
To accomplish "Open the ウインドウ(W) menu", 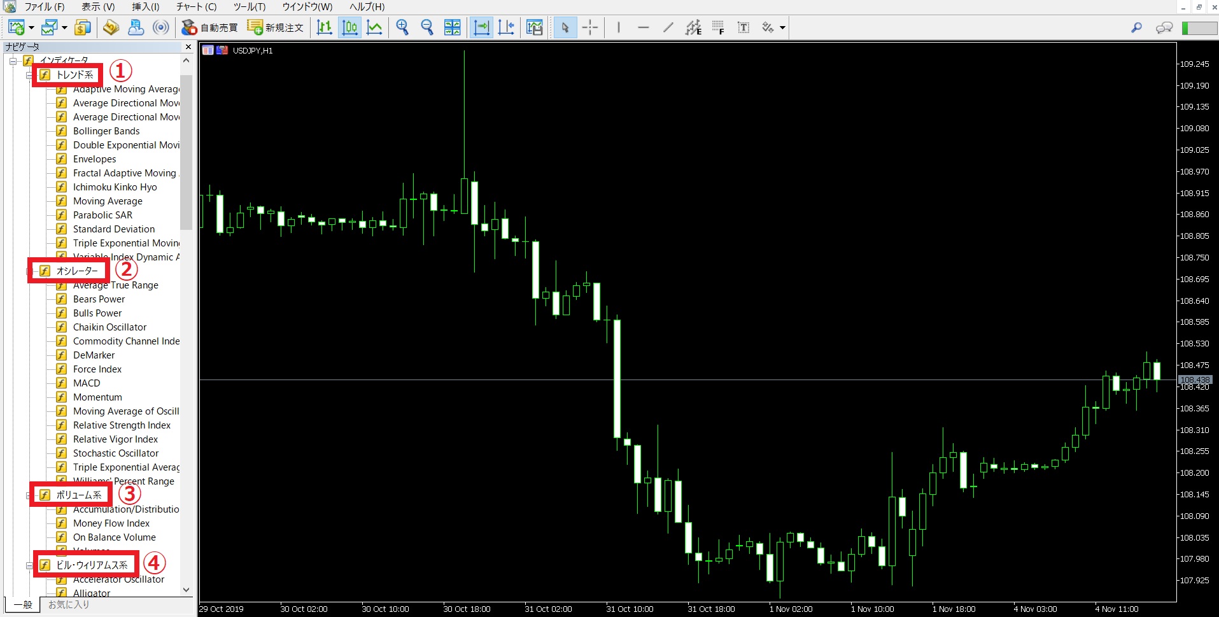I will [x=307, y=7].
